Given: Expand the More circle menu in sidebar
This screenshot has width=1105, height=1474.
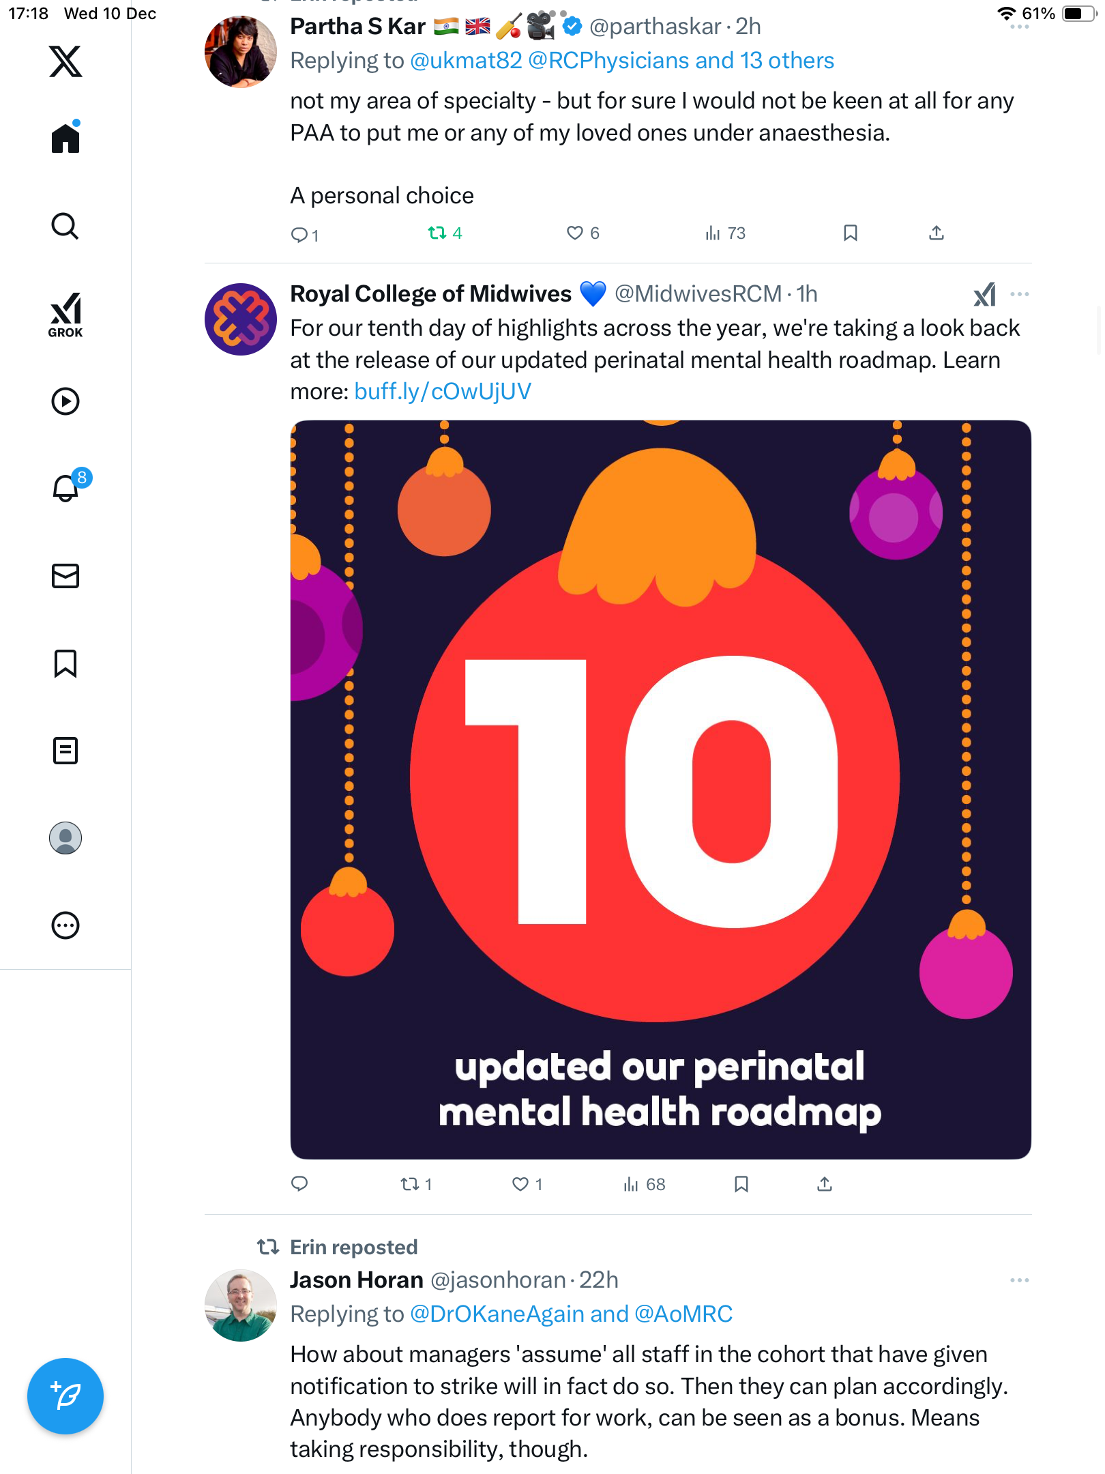Looking at the screenshot, I should [x=65, y=925].
